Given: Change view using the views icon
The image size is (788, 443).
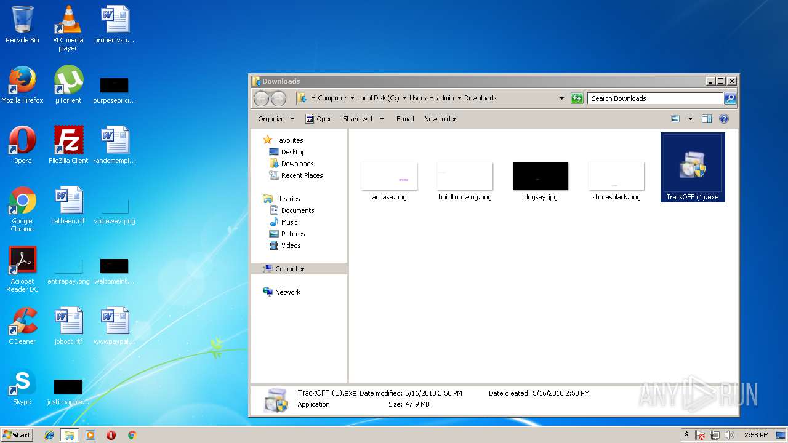Looking at the screenshot, I should (675, 119).
